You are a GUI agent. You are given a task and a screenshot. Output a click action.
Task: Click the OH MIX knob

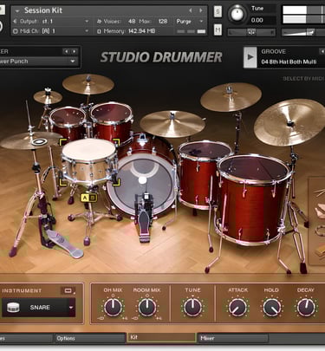114,307
